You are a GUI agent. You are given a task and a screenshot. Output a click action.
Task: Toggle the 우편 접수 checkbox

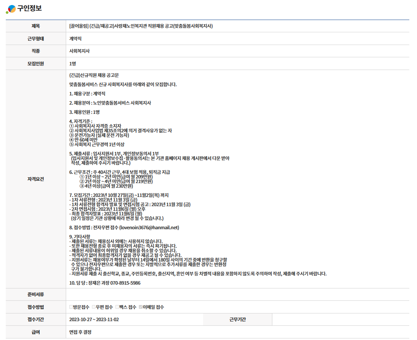94,307
